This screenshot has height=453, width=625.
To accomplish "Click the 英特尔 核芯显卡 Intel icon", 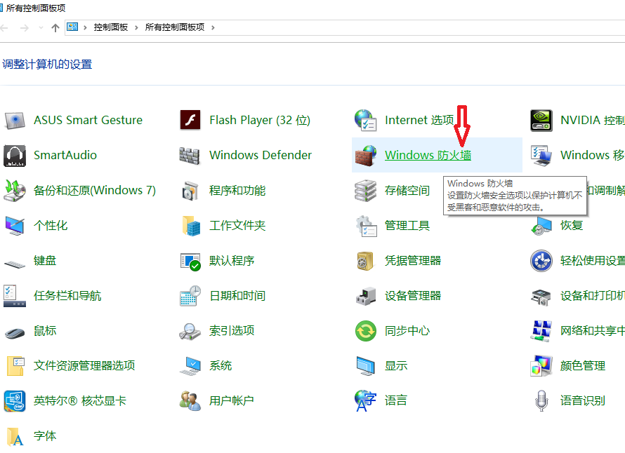I will point(15,401).
